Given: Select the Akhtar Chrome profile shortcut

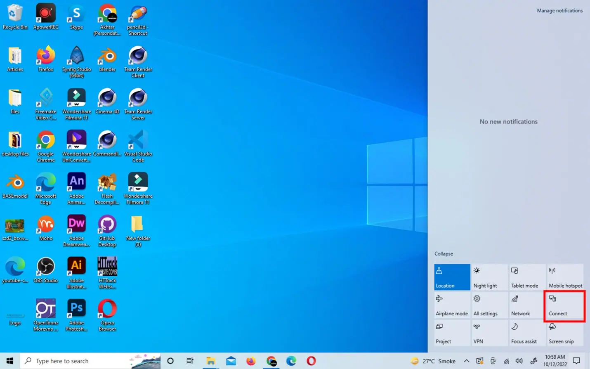Looking at the screenshot, I should (107, 20).
